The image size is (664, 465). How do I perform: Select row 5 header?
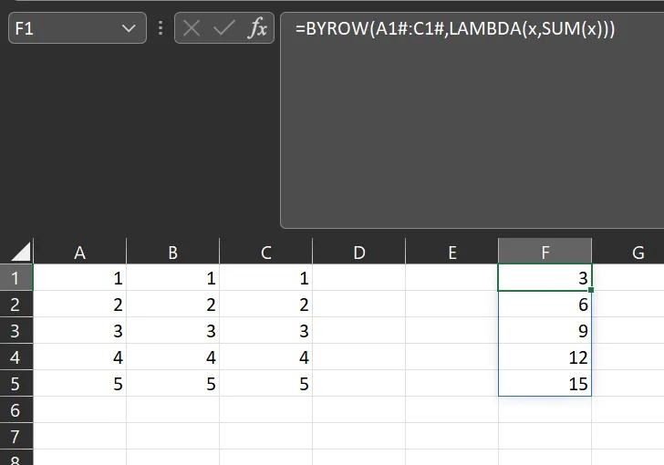click(16, 383)
